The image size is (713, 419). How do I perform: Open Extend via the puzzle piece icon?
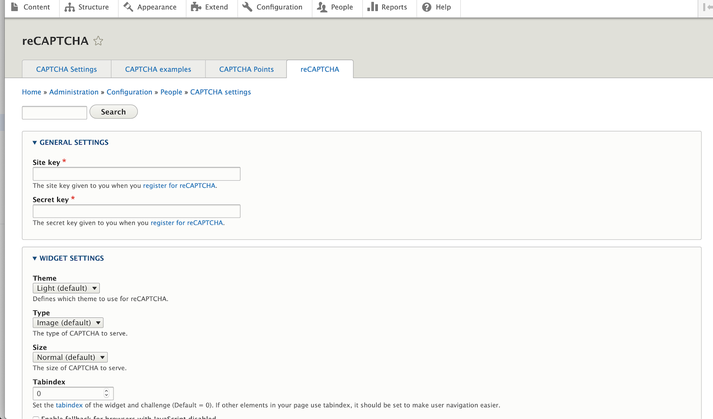pos(196,7)
